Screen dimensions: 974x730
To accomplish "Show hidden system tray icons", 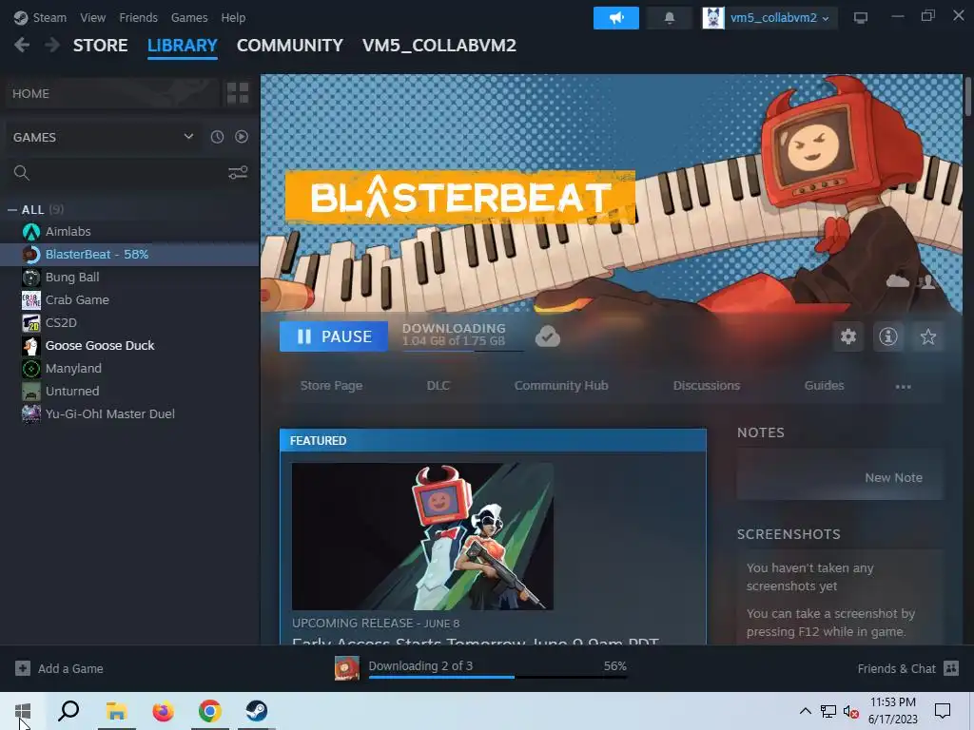I will click(805, 711).
